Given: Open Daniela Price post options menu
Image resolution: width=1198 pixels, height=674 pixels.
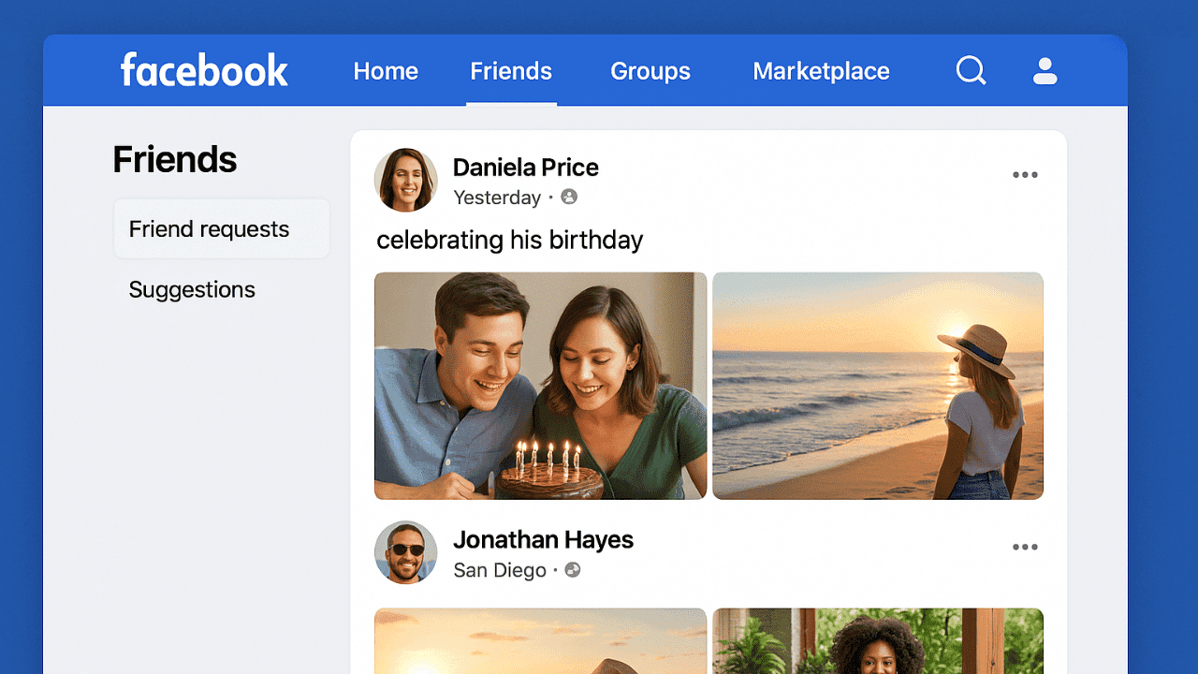Looking at the screenshot, I should (x=1025, y=175).
